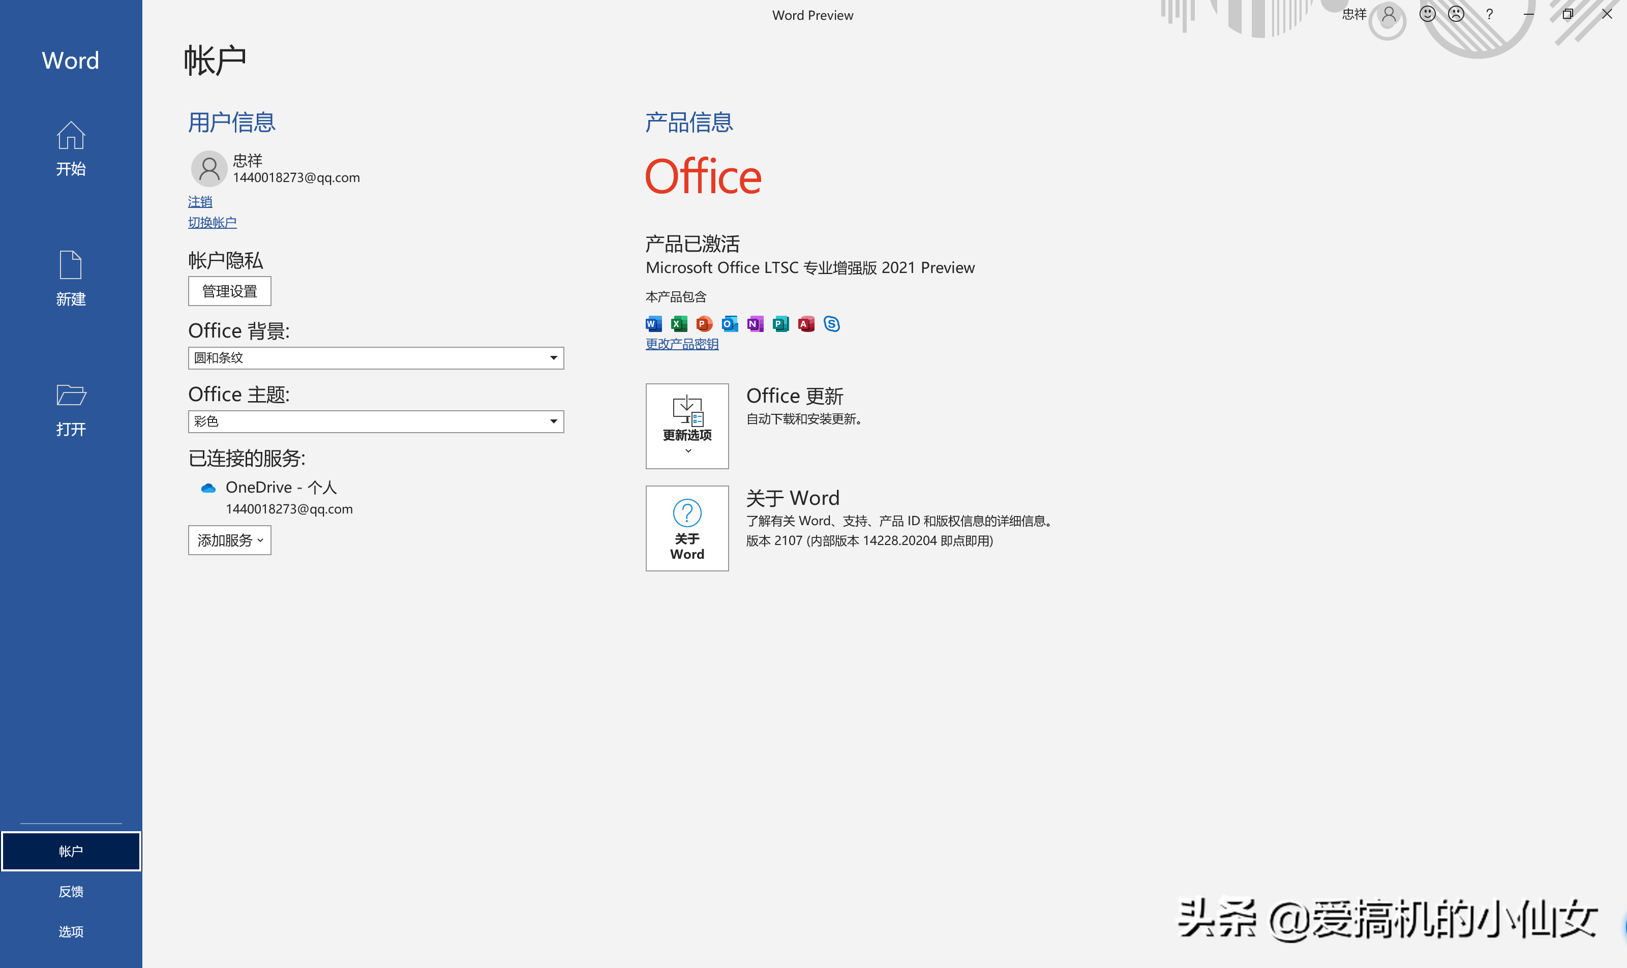Open Word 选项 options

[71, 931]
